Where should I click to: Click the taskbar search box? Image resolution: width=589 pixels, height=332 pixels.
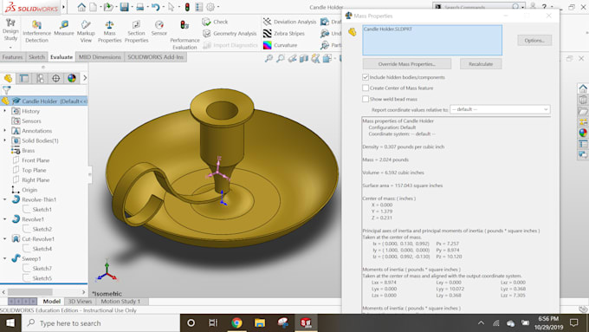pos(100,323)
